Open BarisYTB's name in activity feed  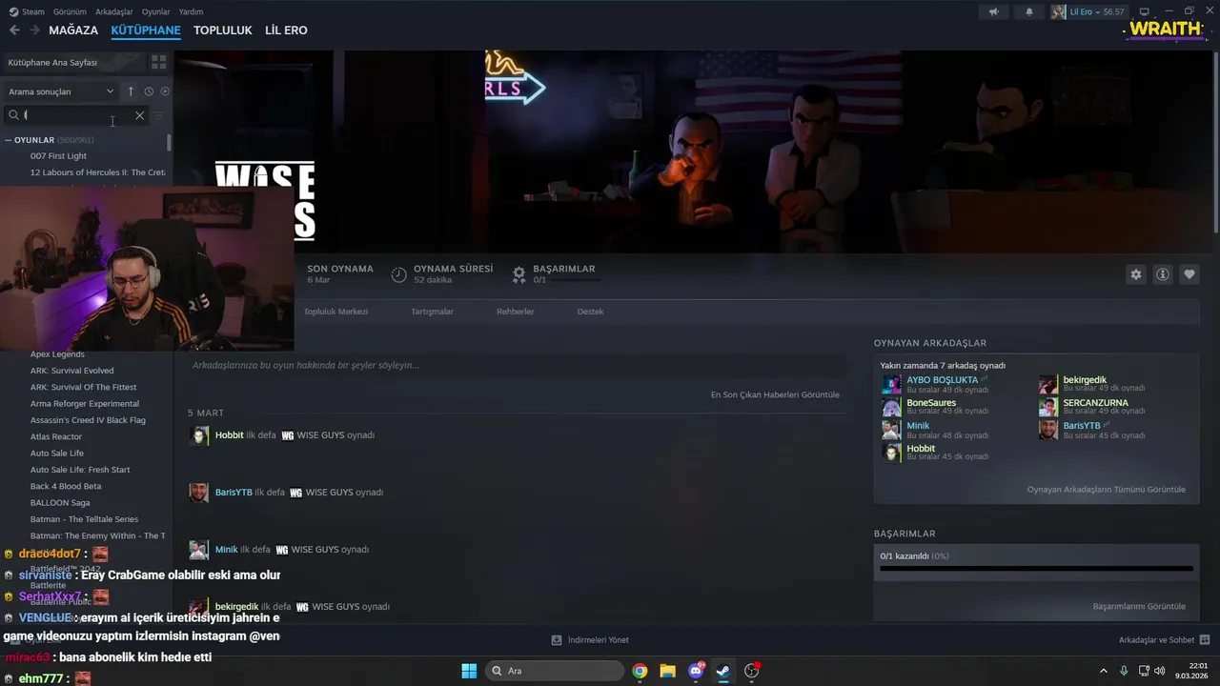click(234, 493)
